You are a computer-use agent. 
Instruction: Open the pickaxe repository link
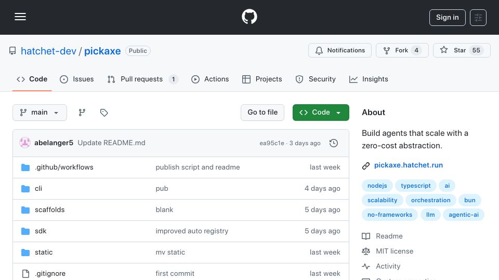click(102, 51)
